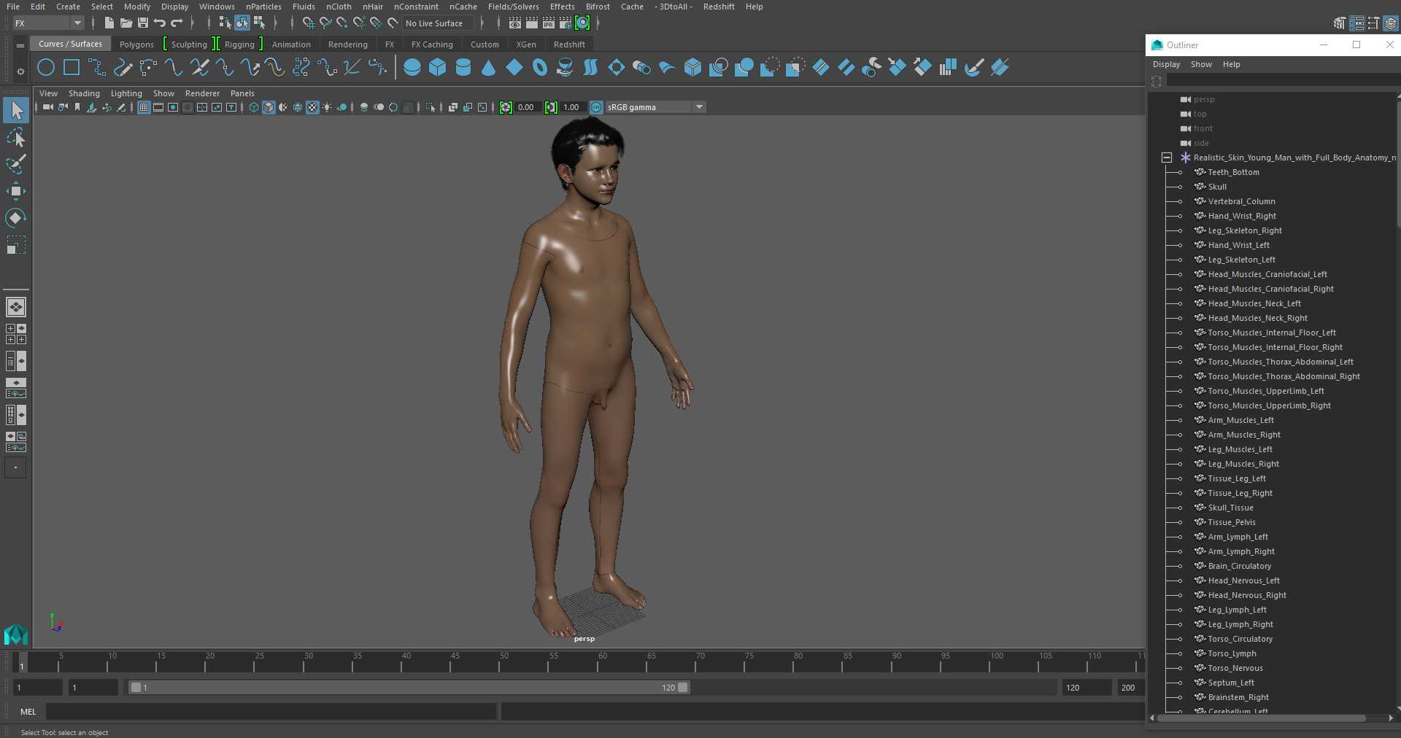Activate the Pencil Curve tool

click(123, 68)
